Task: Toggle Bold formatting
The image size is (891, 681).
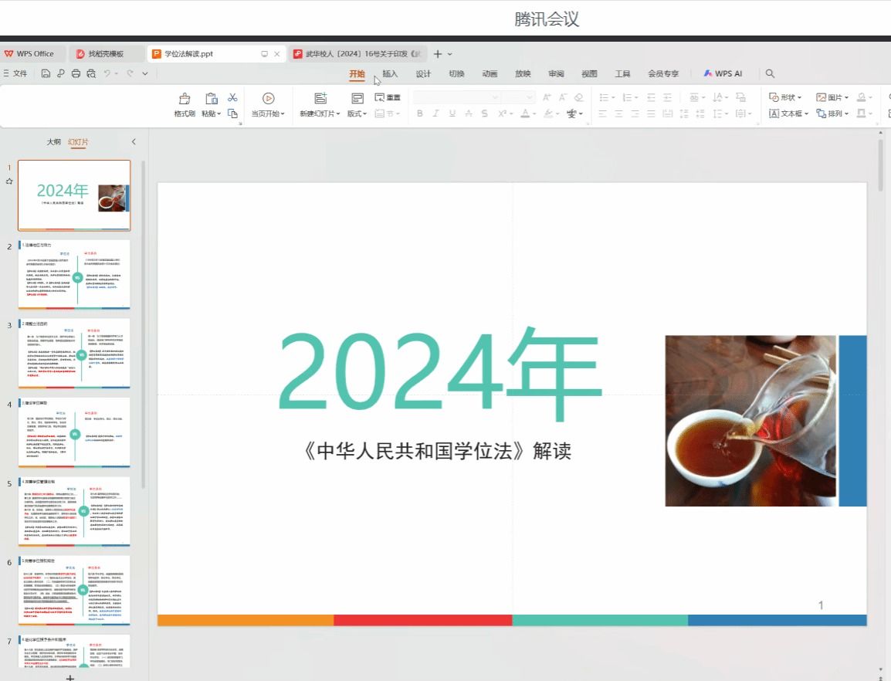Action: tap(419, 113)
